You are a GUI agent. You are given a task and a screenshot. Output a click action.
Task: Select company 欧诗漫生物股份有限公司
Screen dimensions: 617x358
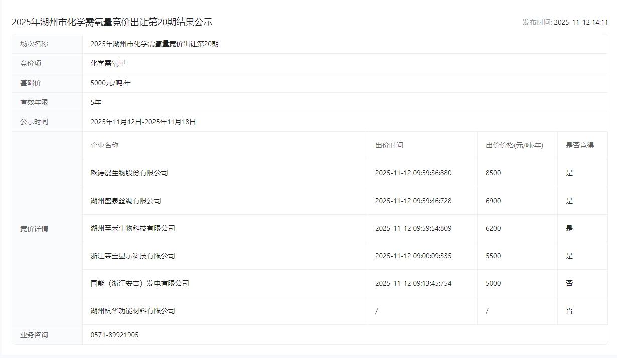click(129, 173)
